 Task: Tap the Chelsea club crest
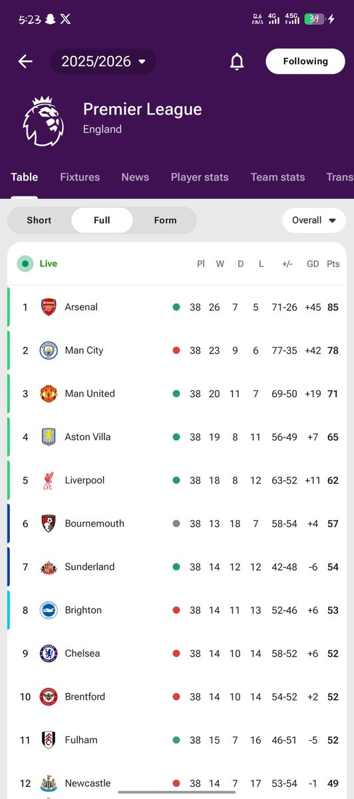pyautogui.click(x=49, y=653)
